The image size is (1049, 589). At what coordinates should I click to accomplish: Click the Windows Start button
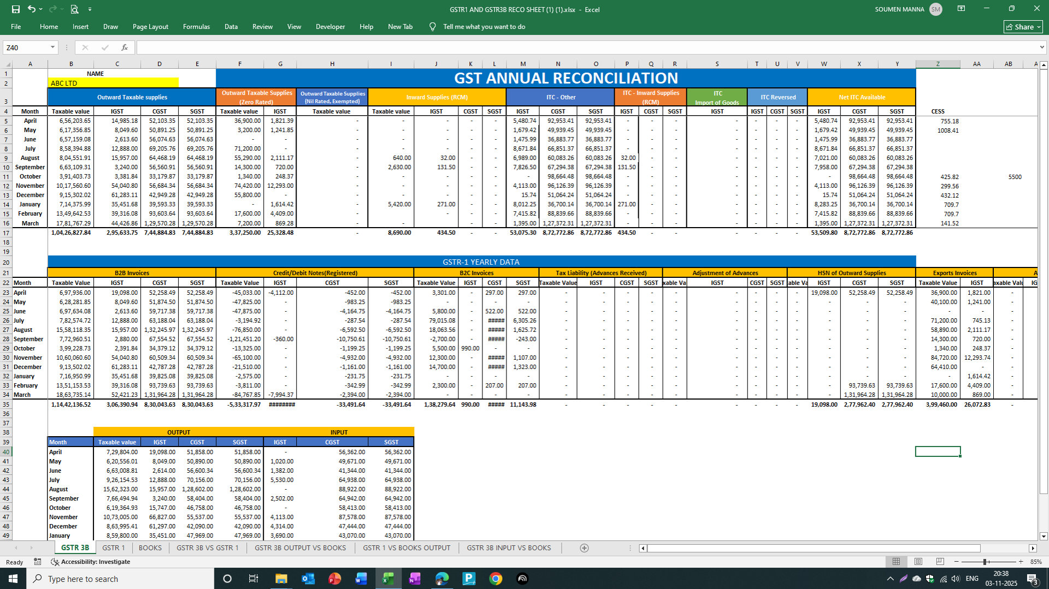coord(13,579)
